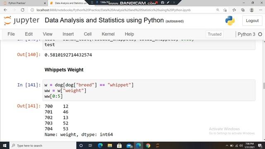Screen dimensions: 265x149
Task: Open Microsoft Store from the taskbar
Action: [x=119, y=145]
